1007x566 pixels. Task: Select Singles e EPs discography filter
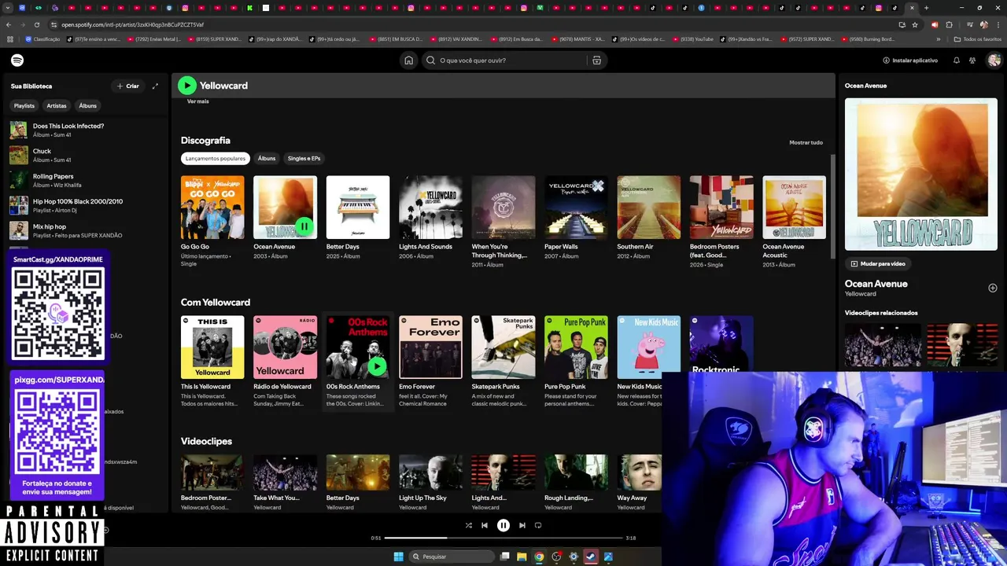pos(304,158)
